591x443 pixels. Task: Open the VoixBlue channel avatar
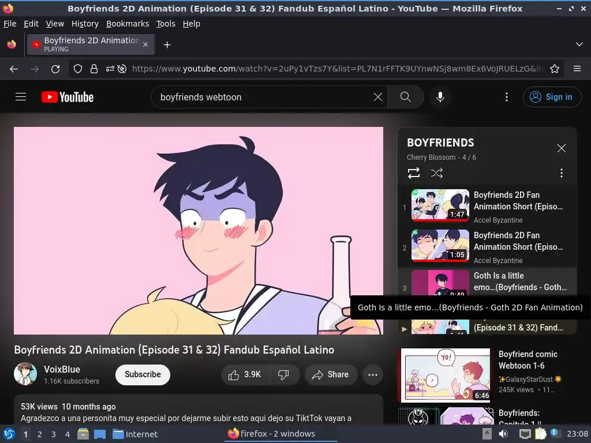pyautogui.click(x=25, y=374)
